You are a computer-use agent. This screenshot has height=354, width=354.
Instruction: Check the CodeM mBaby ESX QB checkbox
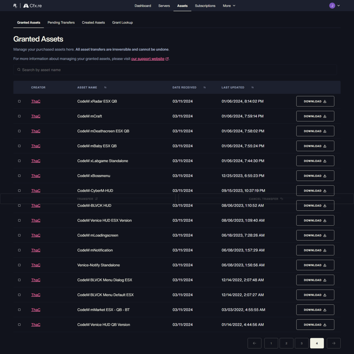19,146
